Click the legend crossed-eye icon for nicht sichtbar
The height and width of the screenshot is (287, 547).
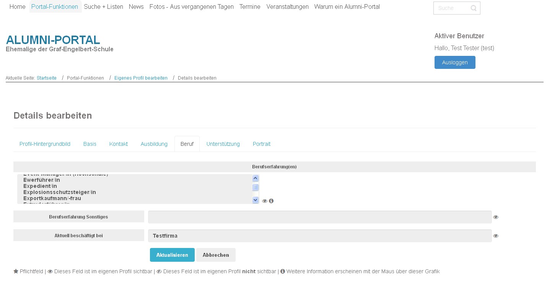point(159,272)
